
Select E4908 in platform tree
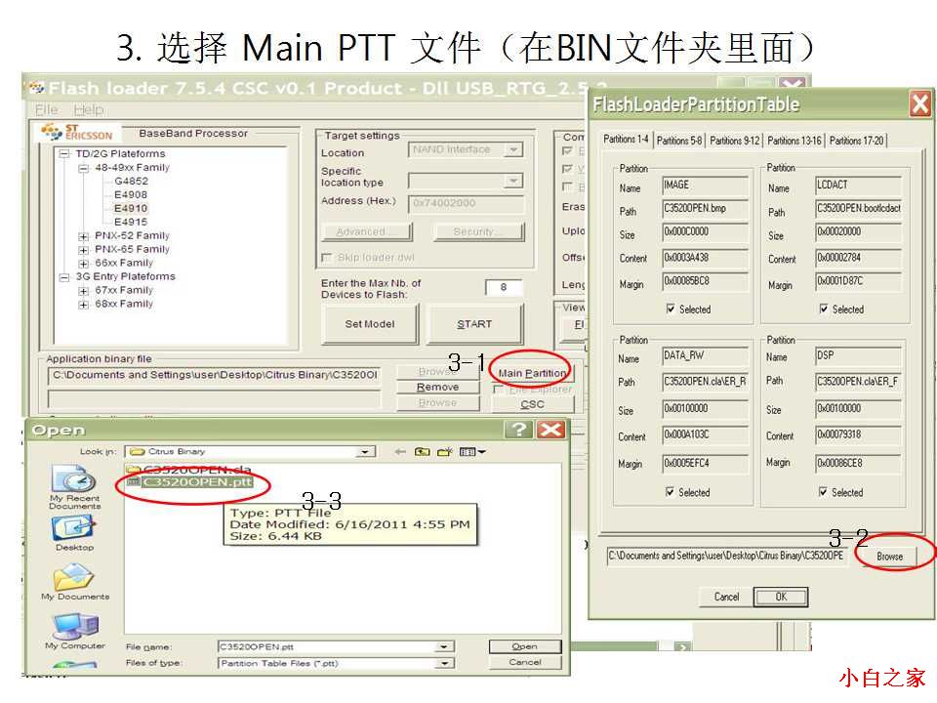coord(130,194)
